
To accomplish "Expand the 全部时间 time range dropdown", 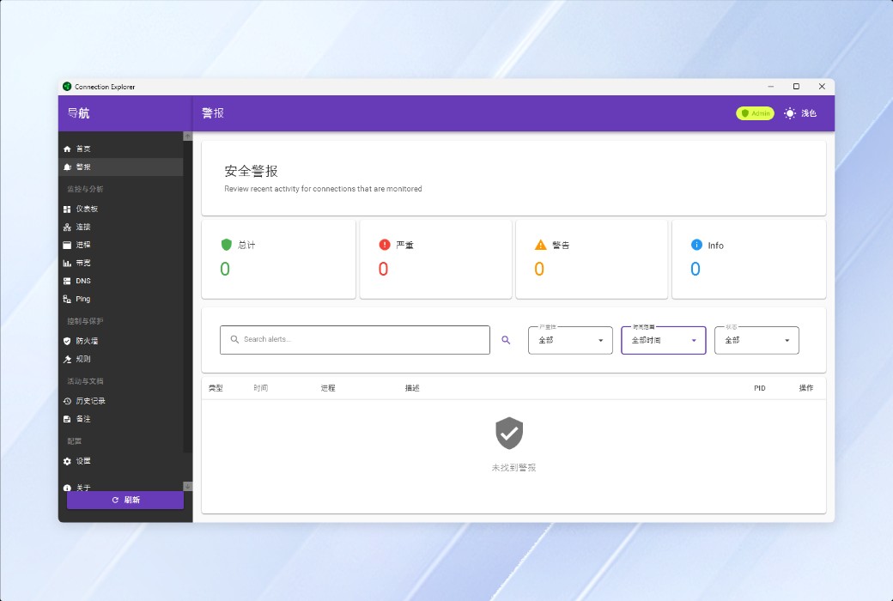I will coord(664,340).
